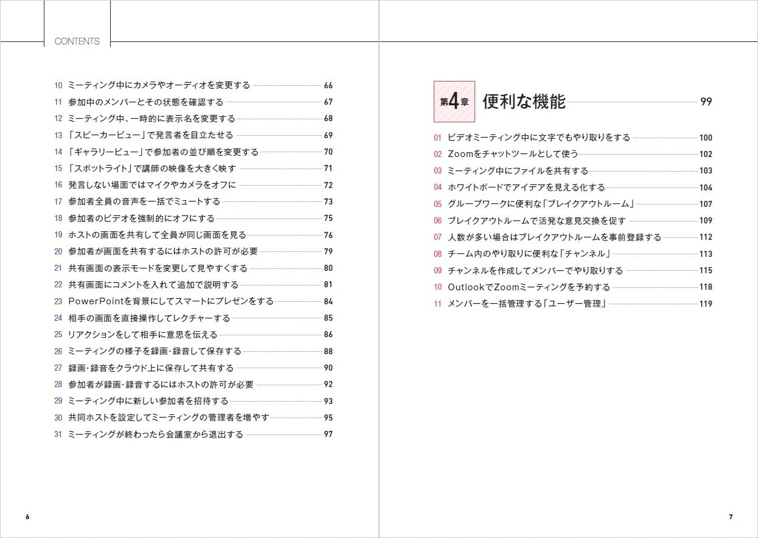Viewport: 758px width, 538px height.
Task: Open OutlookでZoomミーティングを予約する entry
Action: click(529, 287)
